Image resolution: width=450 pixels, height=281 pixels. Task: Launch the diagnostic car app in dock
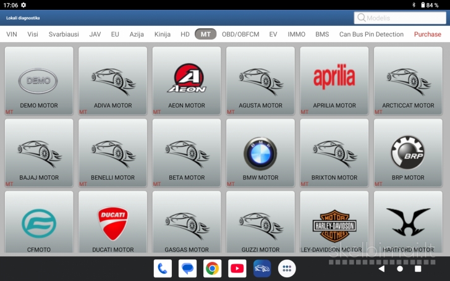tap(262, 268)
